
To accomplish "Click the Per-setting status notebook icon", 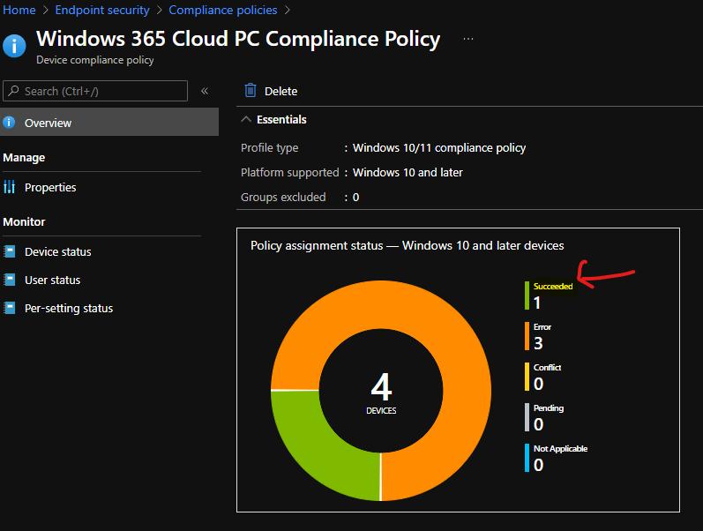I will point(10,308).
